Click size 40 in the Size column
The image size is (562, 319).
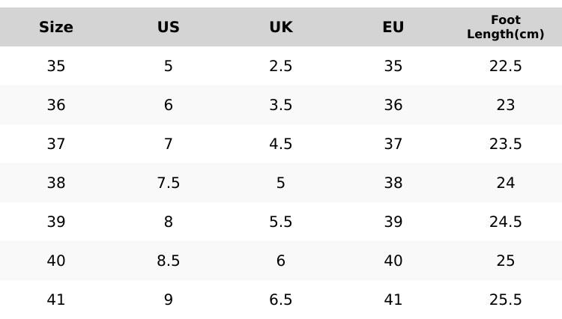pyautogui.click(x=56, y=261)
